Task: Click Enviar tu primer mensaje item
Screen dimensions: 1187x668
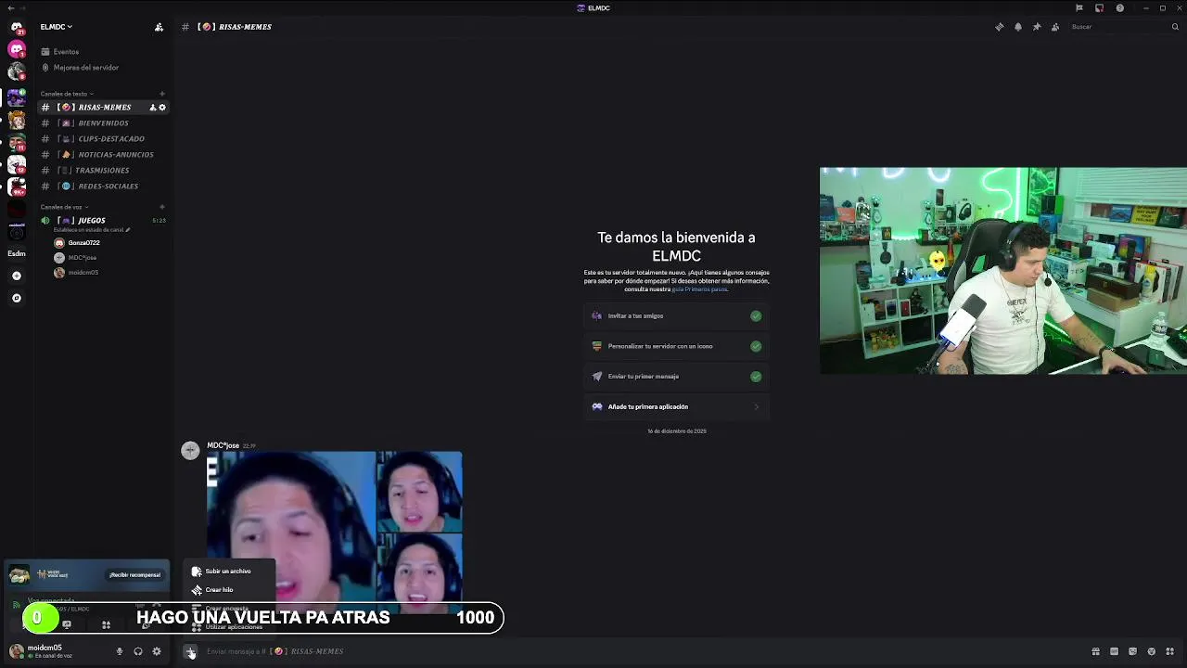Action: point(676,377)
